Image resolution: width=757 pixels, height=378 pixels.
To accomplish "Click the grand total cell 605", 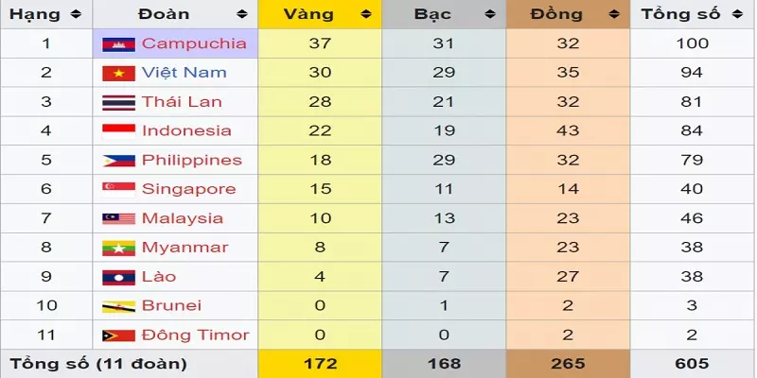I will [692, 364].
